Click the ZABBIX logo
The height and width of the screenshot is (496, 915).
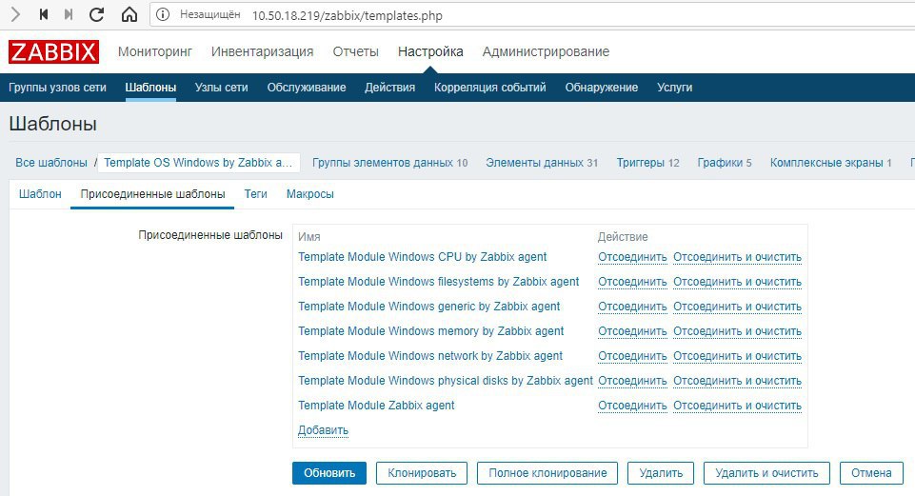pos(53,52)
